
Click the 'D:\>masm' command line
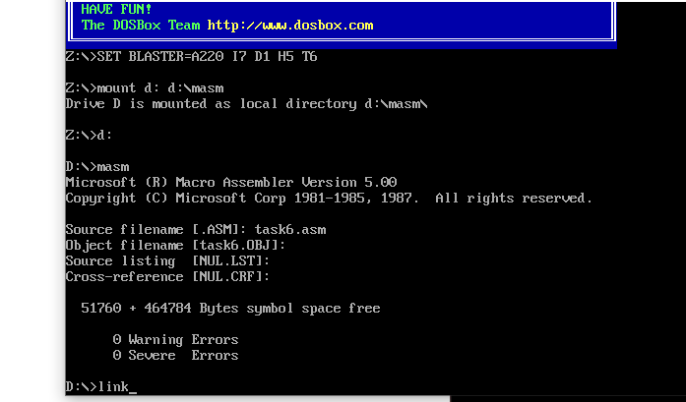pyautogui.click(x=97, y=166)
